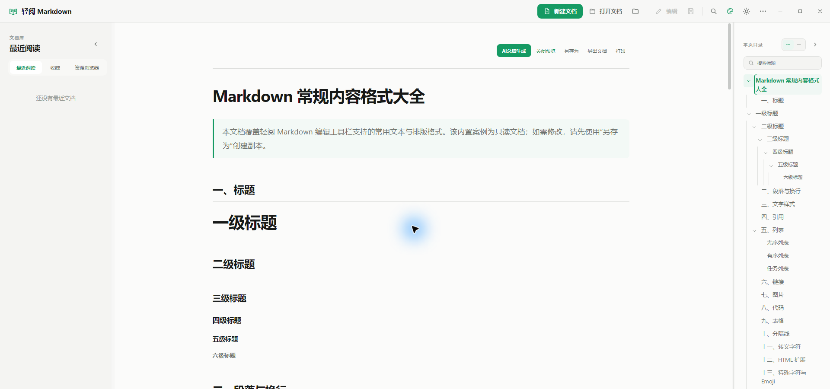830x389 pixels.
Task: Switch to the 收藏 tab
Action: click(x=55, y=68)
